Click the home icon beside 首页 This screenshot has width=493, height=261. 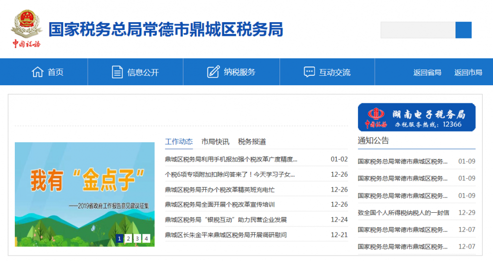coord(37,72)
